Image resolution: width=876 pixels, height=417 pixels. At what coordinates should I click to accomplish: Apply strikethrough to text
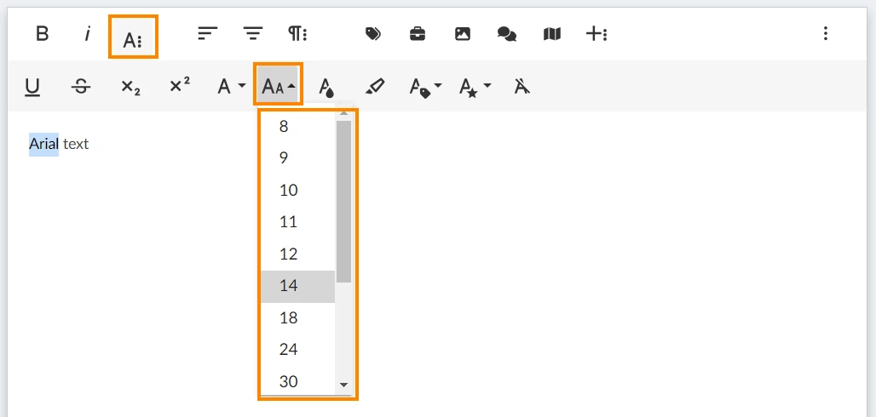(x=82, y=87)
